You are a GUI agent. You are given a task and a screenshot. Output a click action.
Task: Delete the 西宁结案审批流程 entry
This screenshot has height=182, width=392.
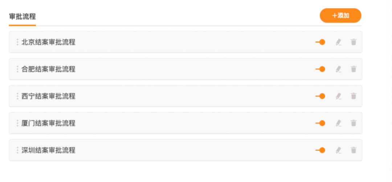(354, 96)
